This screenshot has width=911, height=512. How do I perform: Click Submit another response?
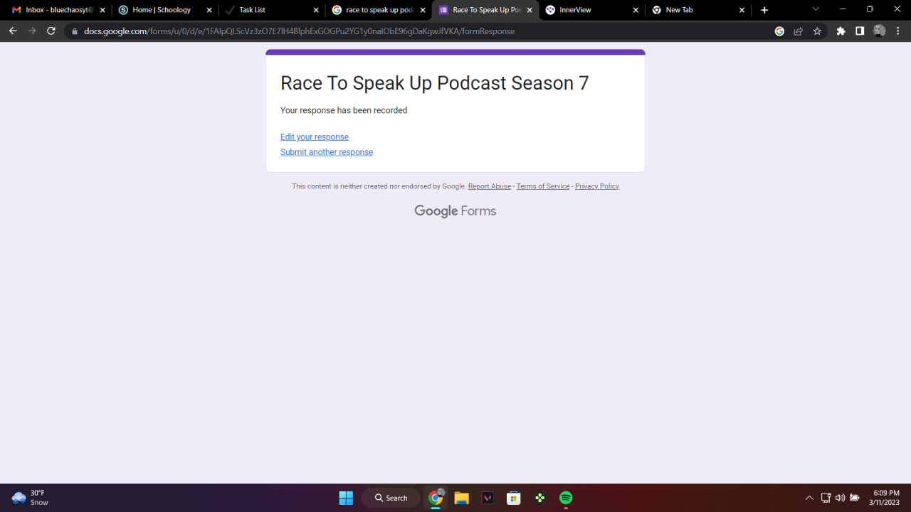[x=327, y=152]
